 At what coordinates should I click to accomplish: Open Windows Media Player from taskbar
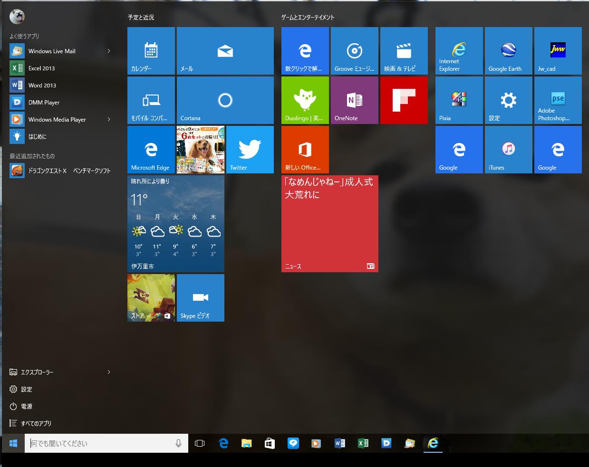(x=316, y=443)
